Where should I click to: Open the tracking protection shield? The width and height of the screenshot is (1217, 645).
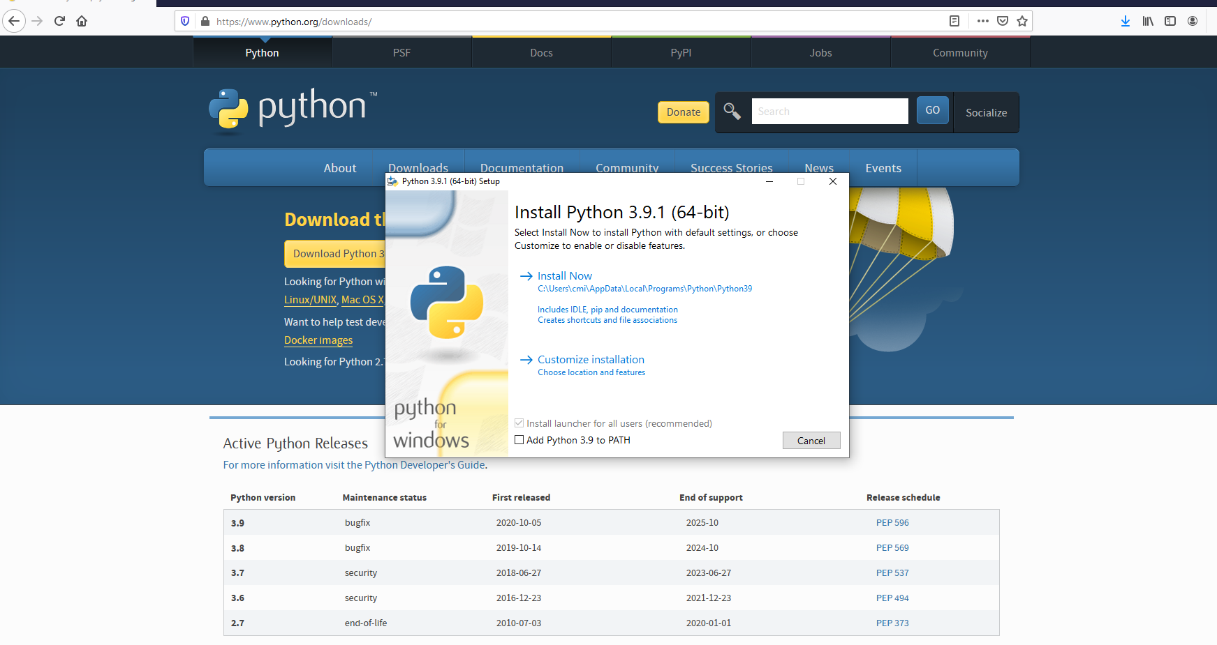[184, 21]
